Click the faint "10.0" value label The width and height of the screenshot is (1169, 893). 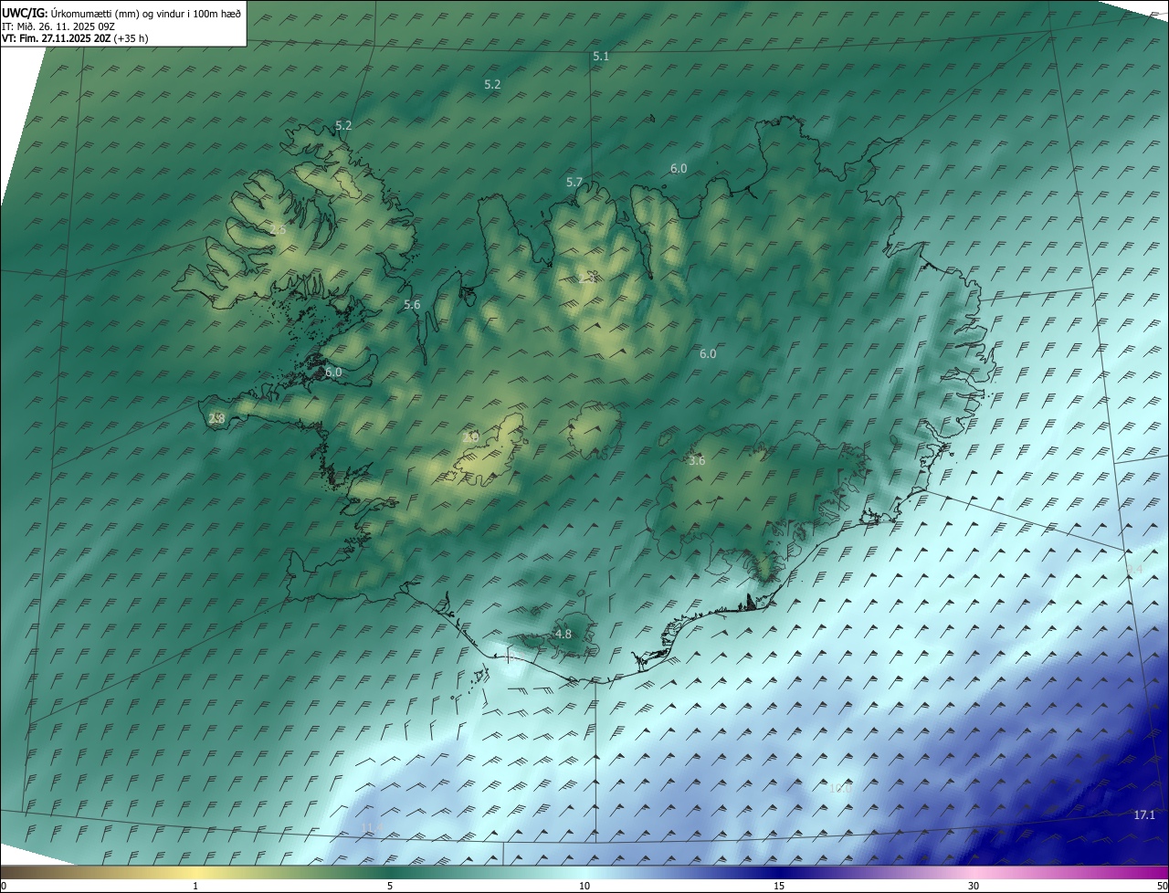click(839, 787)
